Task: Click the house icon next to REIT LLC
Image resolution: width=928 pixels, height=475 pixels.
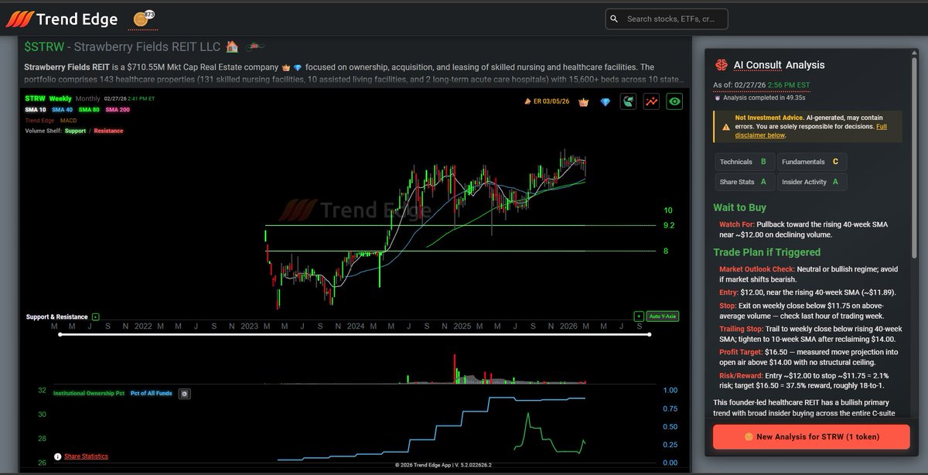Action: click(x=232, y=47)
